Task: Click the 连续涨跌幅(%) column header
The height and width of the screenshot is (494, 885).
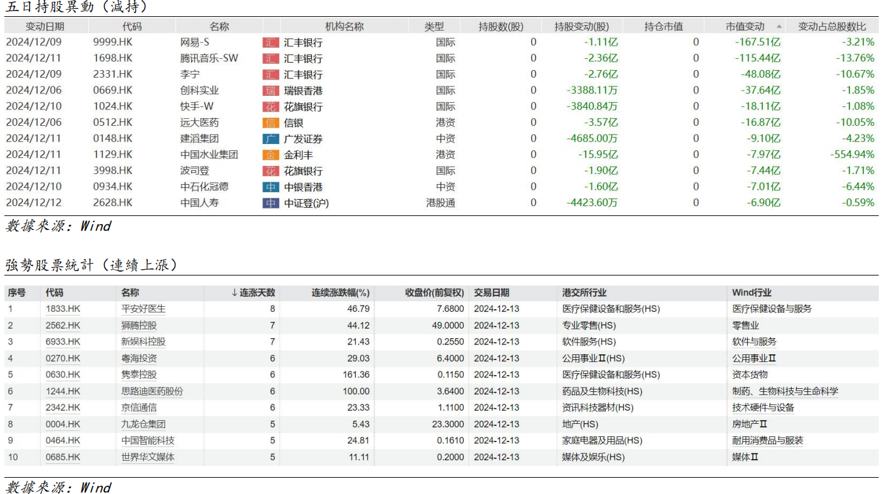Action: [341, 292]
